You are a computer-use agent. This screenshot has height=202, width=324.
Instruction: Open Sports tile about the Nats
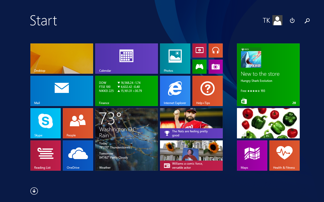(x=191, y=123)
